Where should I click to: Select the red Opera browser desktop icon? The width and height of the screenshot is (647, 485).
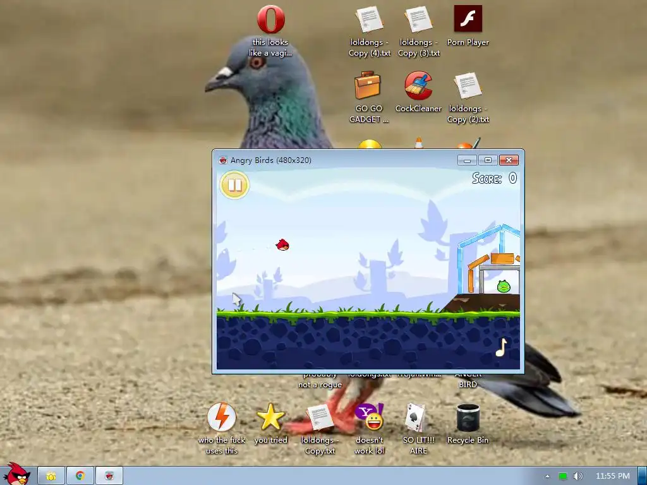pos(270,31)
